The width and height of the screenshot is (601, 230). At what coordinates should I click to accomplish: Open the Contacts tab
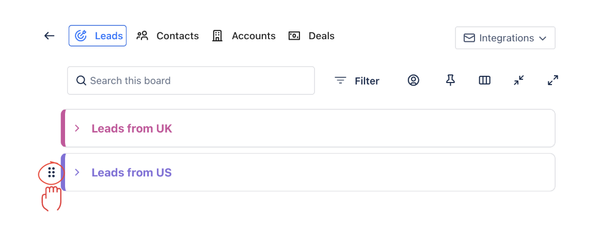[167, 36]
